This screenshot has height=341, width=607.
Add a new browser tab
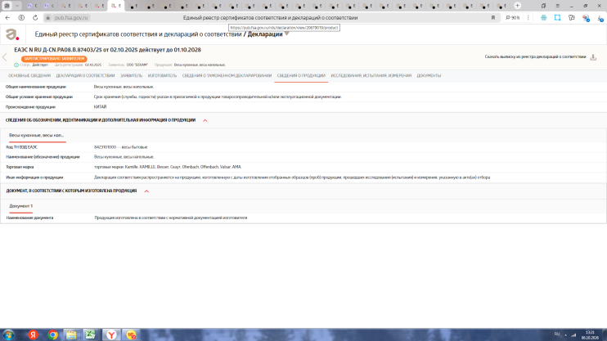518,6
